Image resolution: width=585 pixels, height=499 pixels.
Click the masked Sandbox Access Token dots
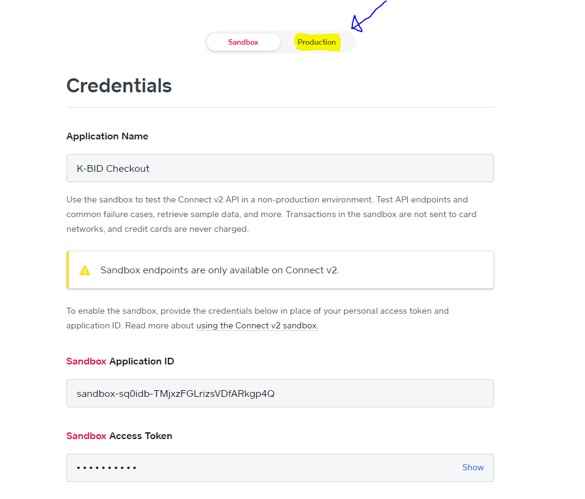(107, 468)
